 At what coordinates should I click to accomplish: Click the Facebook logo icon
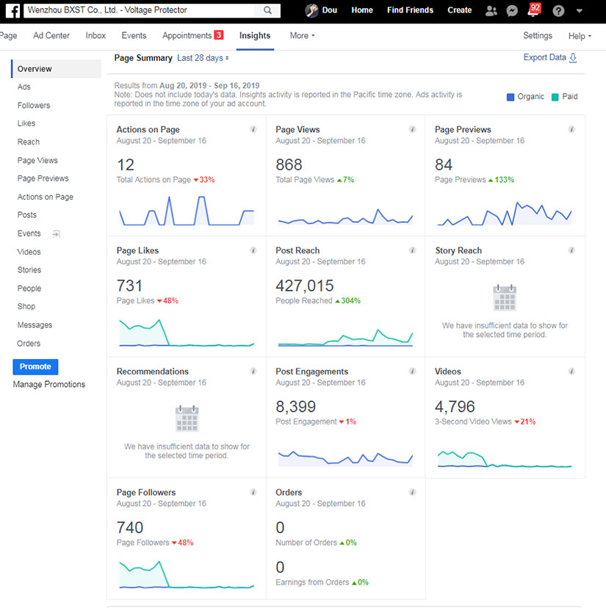(x=12, y=10)
